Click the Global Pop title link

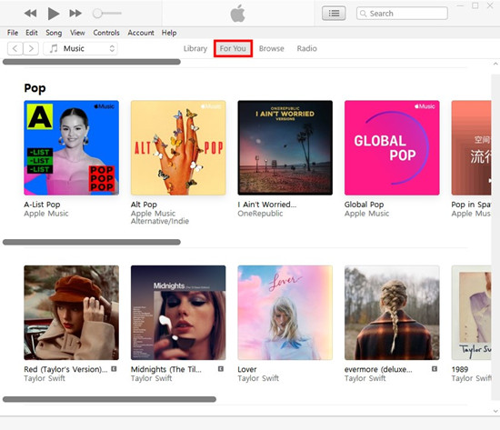click(x=364, y=205)
